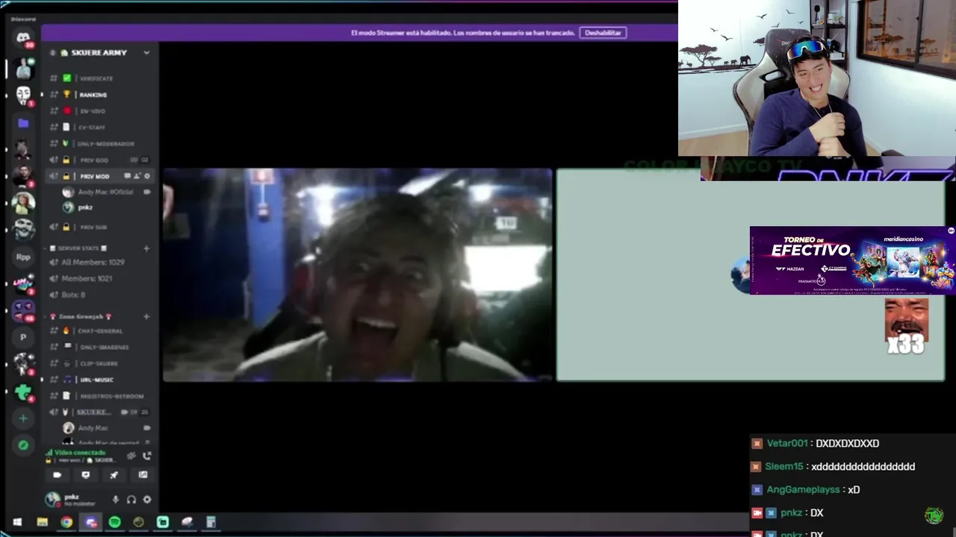Image resolution: width=956 pixels, height=537 pixels.
Task: Open user settings gear next to pnkz
Action: 147,500
